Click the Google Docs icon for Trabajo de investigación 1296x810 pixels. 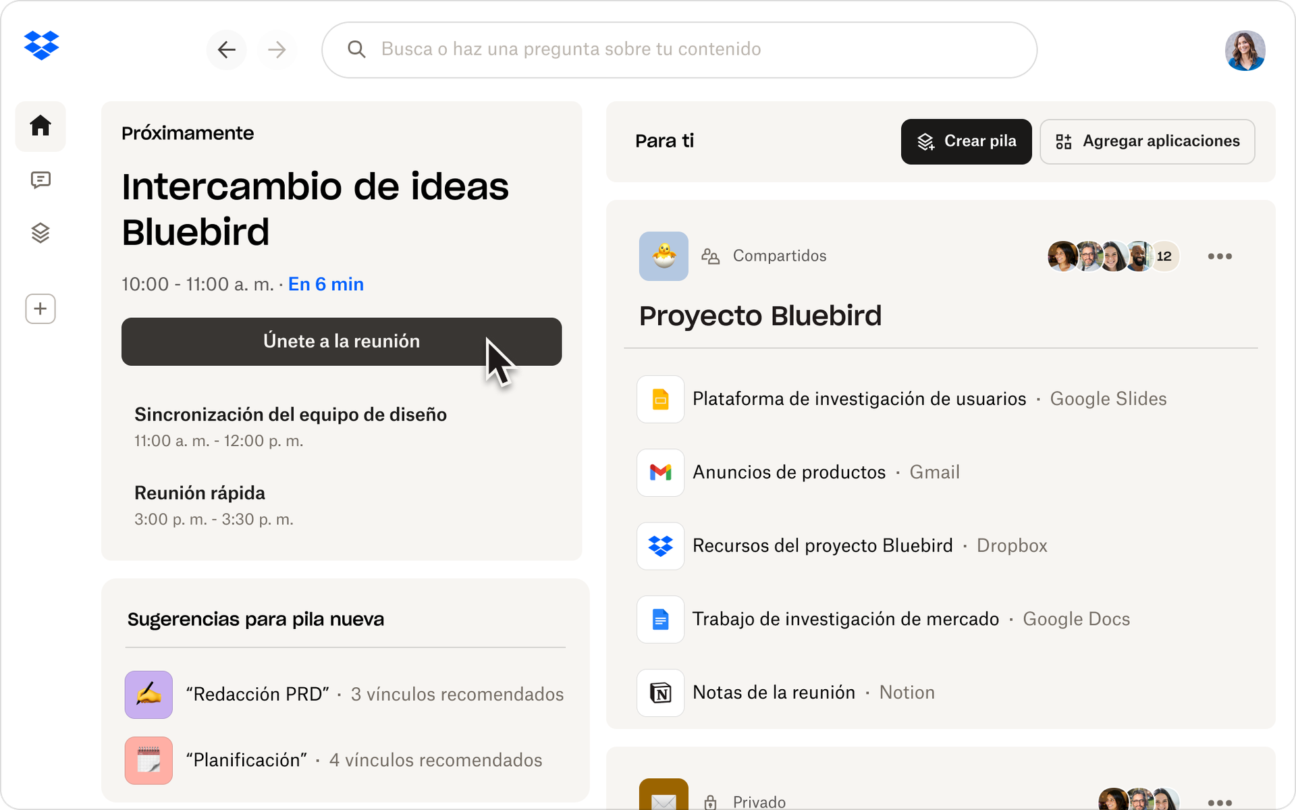[x=660, y=619]
